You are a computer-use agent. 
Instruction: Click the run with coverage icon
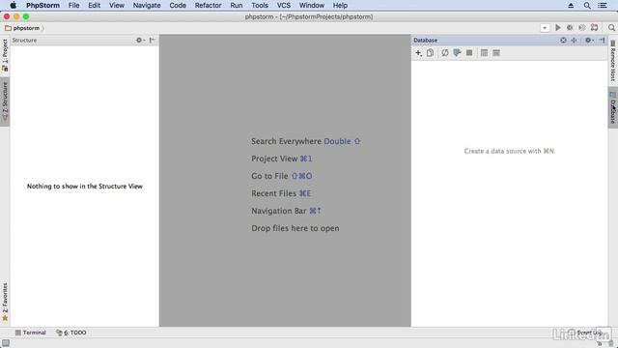coord(581,28)
